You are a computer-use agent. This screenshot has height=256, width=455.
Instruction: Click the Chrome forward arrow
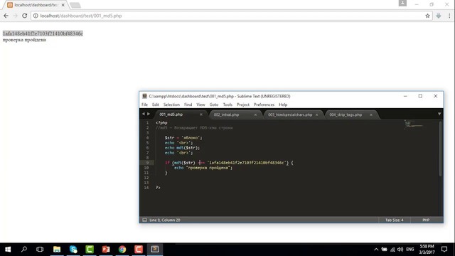click(16, 16)
